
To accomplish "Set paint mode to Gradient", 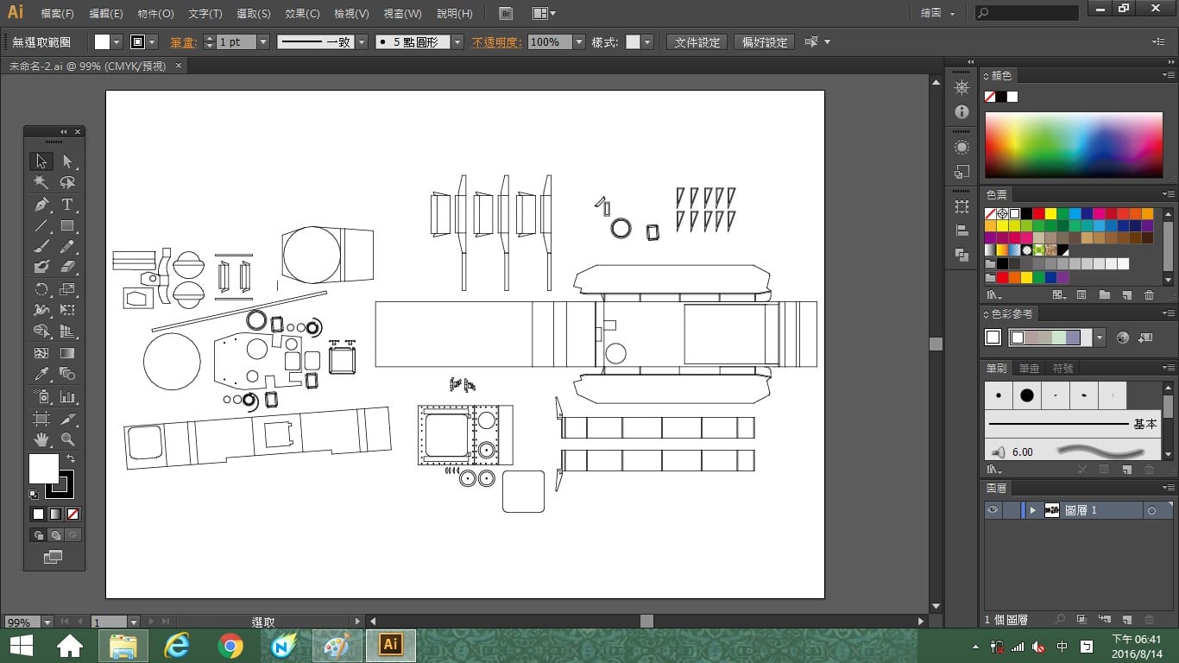I will tap(55, 514).
